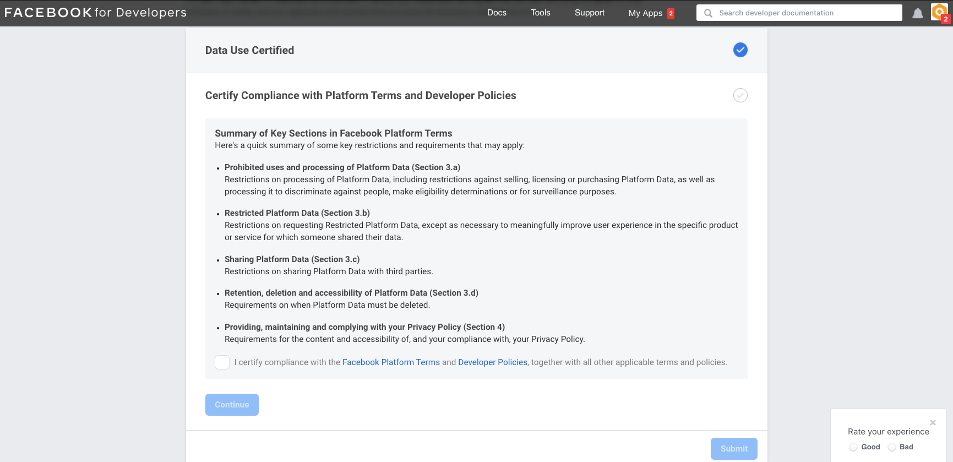Click the 'Rate your experience' label
Viewport: 953px width, 462px height.
[x=889, y=432]
